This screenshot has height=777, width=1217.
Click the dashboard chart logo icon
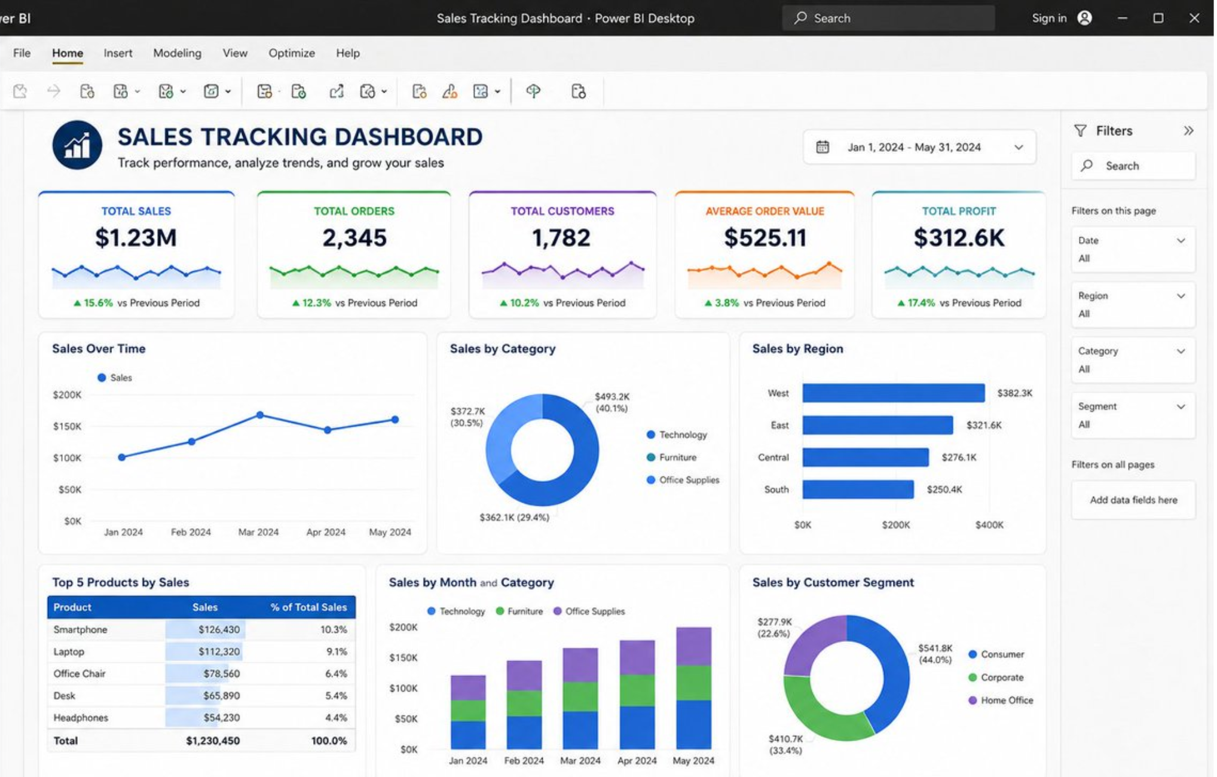(77, 145)
